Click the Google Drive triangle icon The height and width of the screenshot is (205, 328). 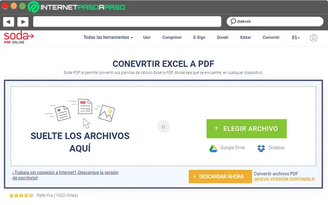(x=213, y=148)
